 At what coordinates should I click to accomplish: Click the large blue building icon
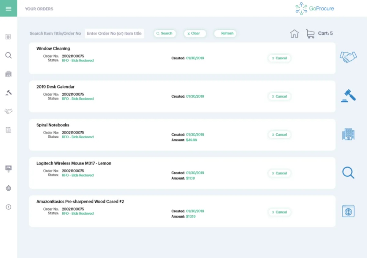(x=348, y=134)
